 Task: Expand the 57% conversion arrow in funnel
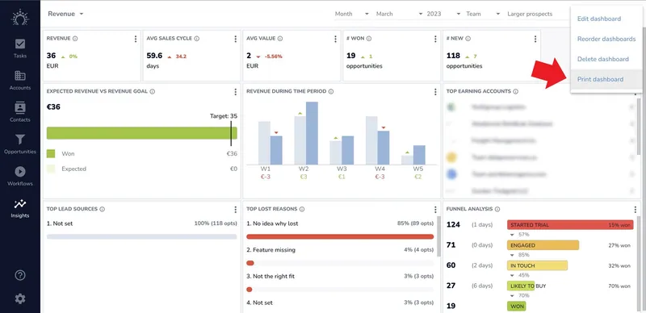click(512, 234)
